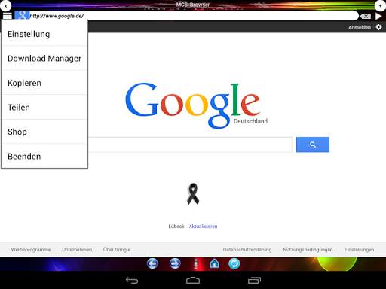Click the Anmelden sign-in link
Screen dimensions: 386x289
360,27
